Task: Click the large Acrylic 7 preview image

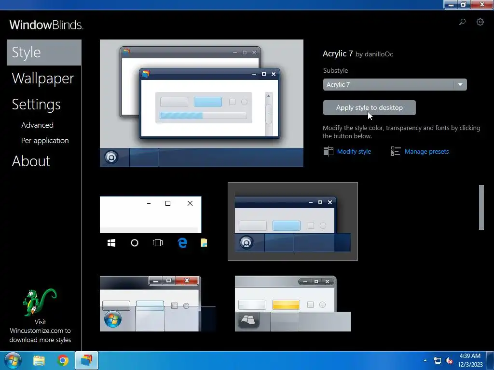Action: (x=202, y=103)
